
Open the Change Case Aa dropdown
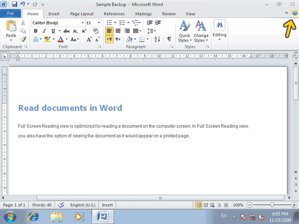point(75,39)
